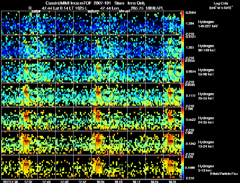Click the colorbar mid value 0.9374

point(190,72)
